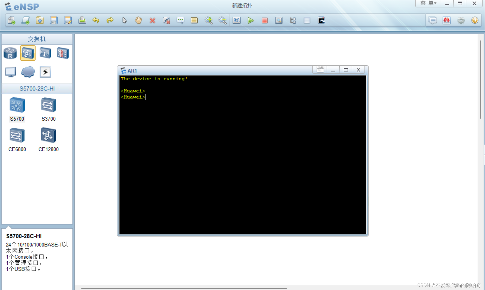
Task: Undo the last action
Action: pyautogui.click(x=96, y=20)
